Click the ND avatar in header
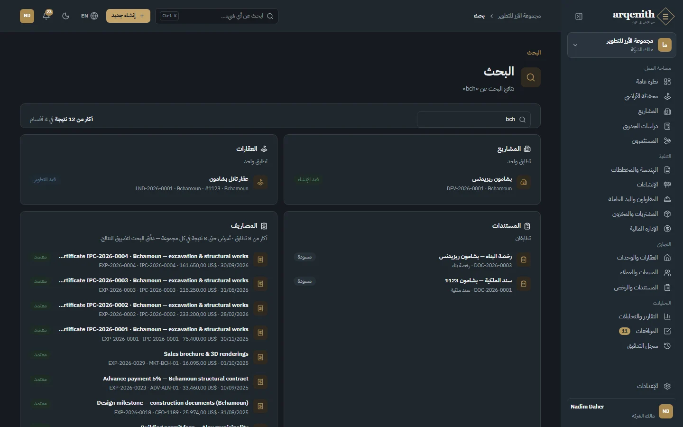This screenshot has width=683, height=427. [x=27, y=16]
